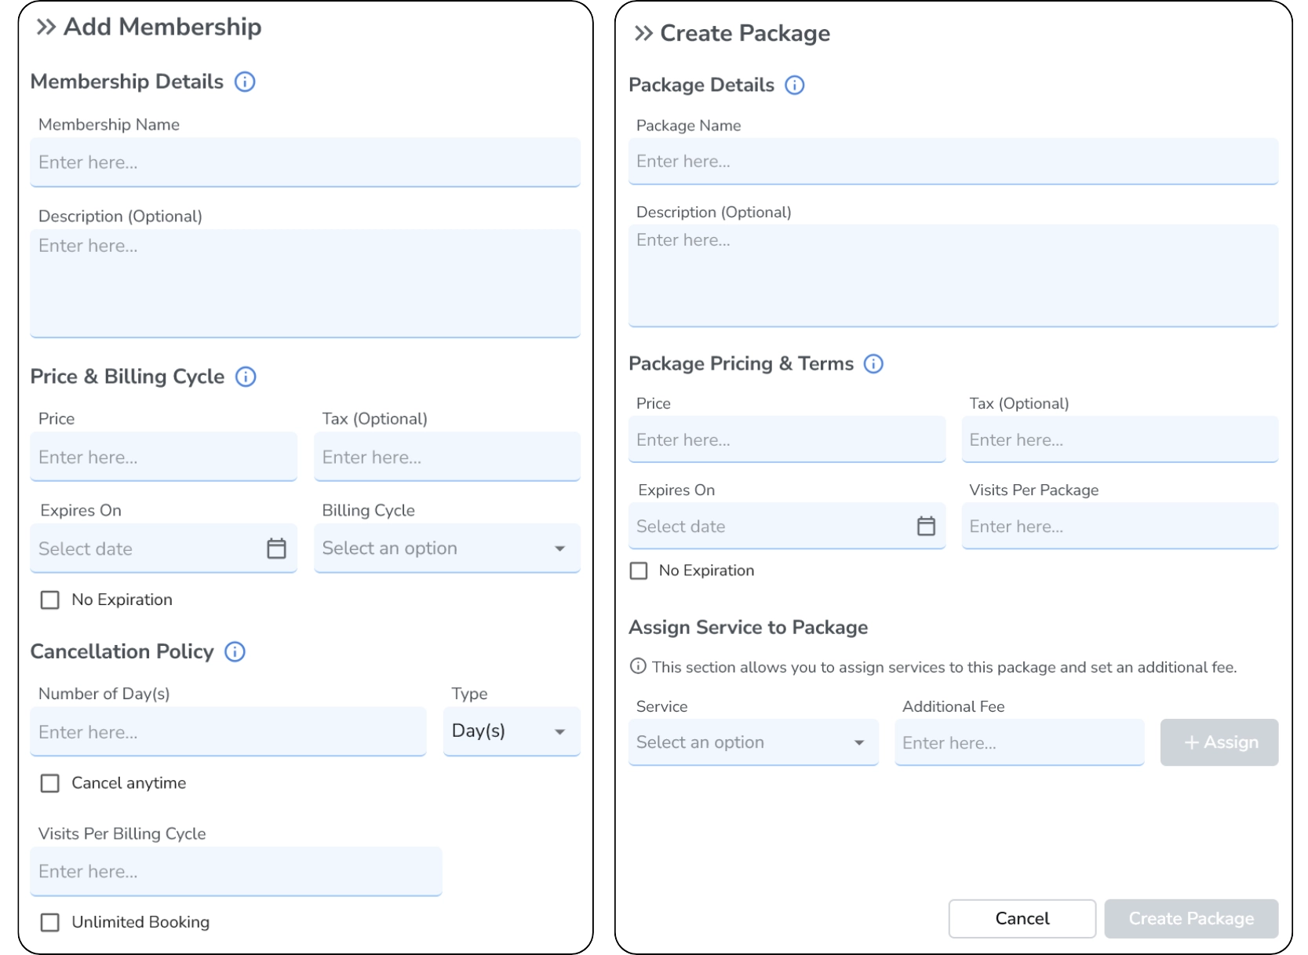
Task: Enable No Expiration for the package
Action: 639,571
